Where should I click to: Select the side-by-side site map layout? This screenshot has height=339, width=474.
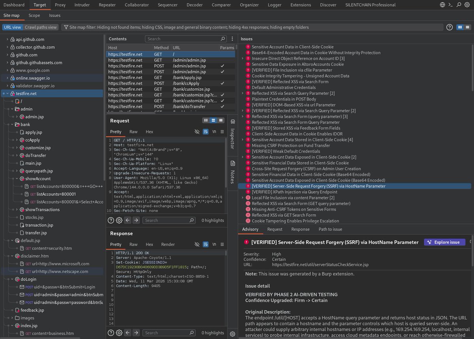pyautogui.click(x=460, y=27)
